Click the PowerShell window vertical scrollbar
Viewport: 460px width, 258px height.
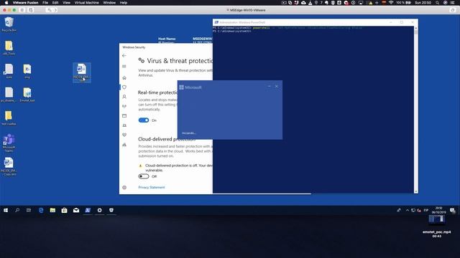[x=416, y=110]
